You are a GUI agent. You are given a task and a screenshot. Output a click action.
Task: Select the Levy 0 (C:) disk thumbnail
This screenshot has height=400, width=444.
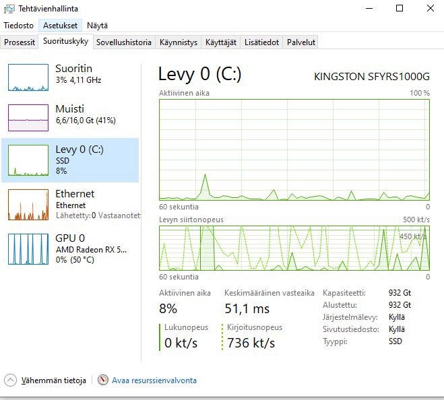pos(28,160)
